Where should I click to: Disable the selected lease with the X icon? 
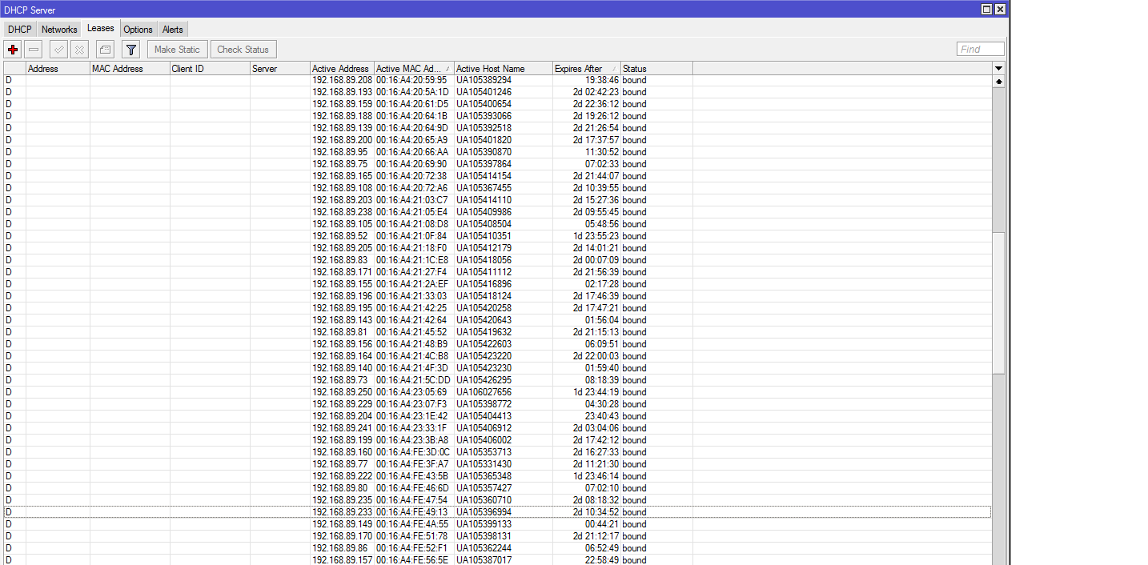click(x=78, y=49)
